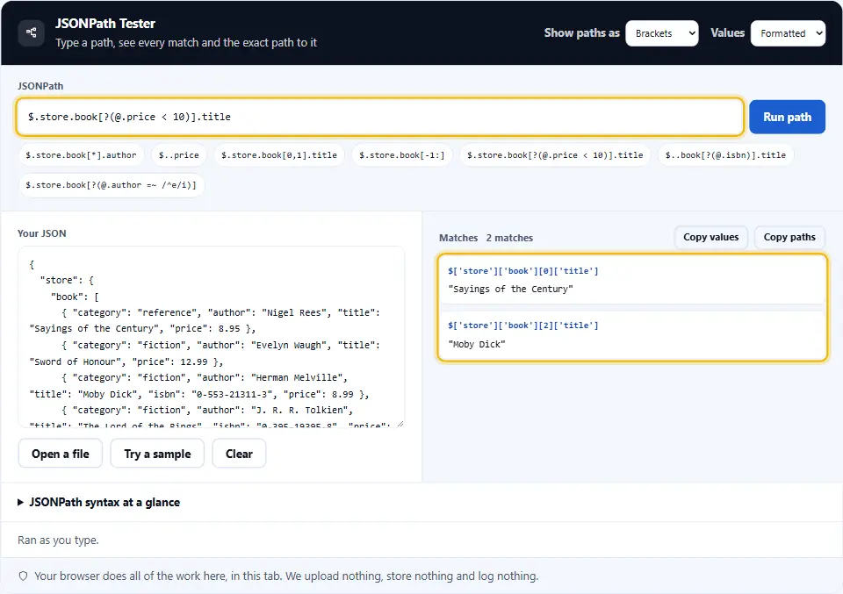Open the Show paths as Brackets dropdown
Image resolution: width=843 pixels, height=594 pixels.
pyautogui.click(x=662, y=33)
